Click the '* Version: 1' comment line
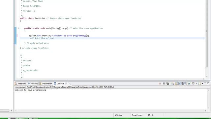Image resolution: width=211 pixels, height=119 pixels. click(28, 11)
